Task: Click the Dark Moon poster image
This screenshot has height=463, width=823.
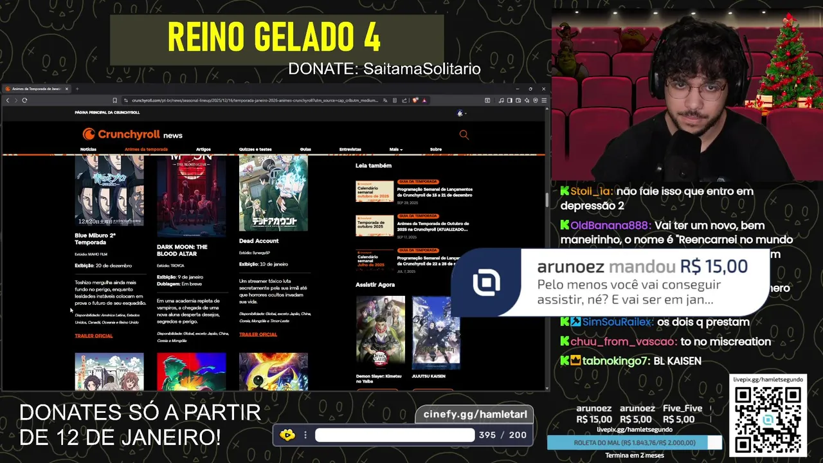Action: point(192,195)
